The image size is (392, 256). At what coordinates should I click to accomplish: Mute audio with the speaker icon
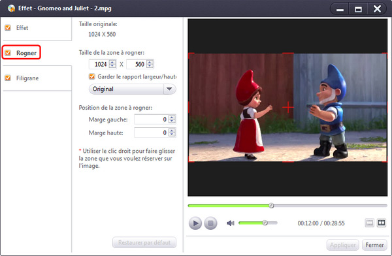click(231, 223)
